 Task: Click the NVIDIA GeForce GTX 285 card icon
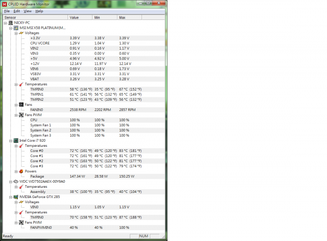coord(16,197)
